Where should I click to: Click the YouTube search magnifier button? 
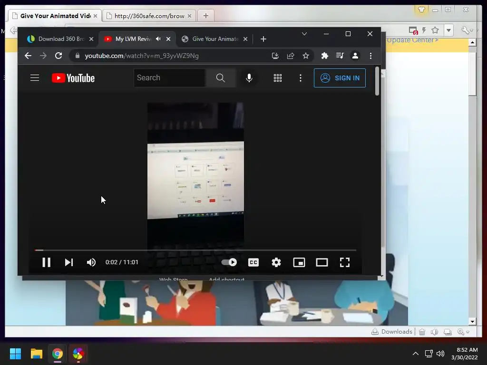(x=221, y=78)
